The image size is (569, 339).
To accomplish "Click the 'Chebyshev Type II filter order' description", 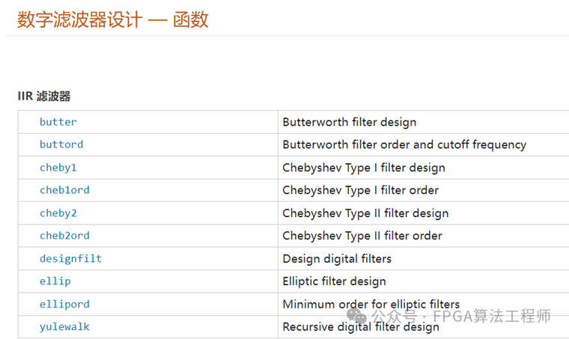I will pyautogui.click(x=362, y=236).
